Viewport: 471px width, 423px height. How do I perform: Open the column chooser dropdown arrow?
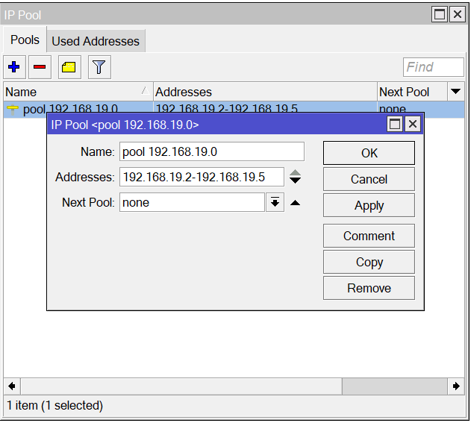click(x=455, y=92)
